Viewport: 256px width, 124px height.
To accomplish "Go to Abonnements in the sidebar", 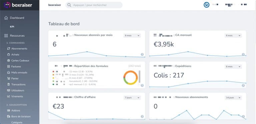I will click(x=19, y=49).
